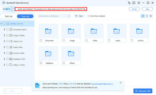
Task: Check the Database (287) sidebar checkbox
Action: click(x=7, y=59)
